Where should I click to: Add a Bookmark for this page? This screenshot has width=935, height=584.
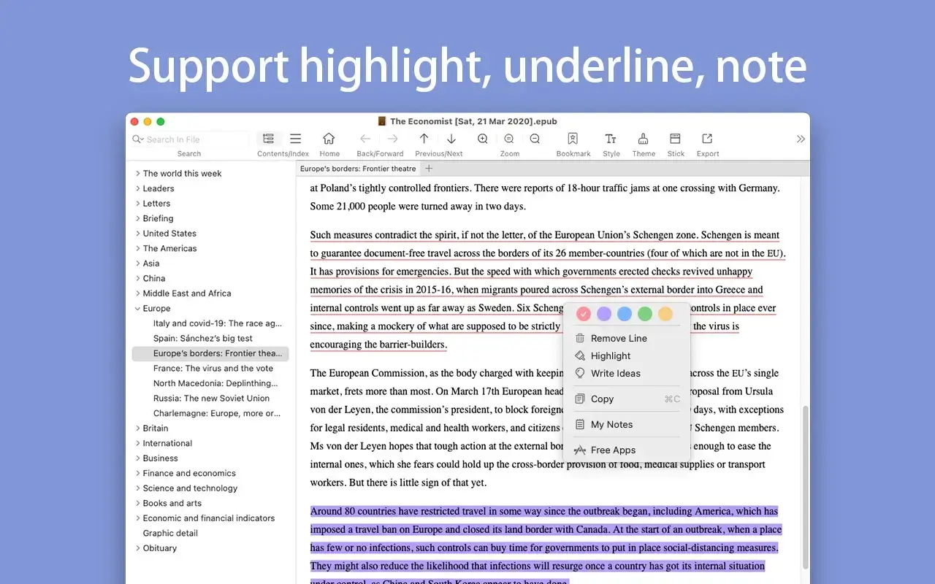[x=573, y=139]
